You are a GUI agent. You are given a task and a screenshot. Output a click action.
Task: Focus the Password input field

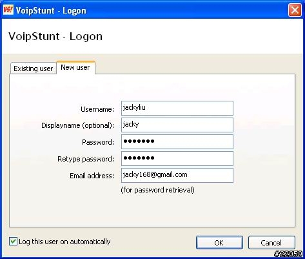coord(177,141)
